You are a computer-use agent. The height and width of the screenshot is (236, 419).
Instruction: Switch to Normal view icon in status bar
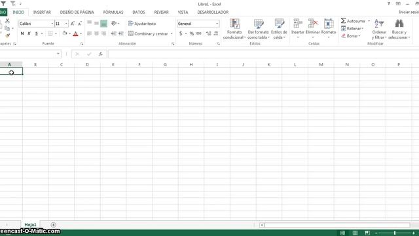342,233
